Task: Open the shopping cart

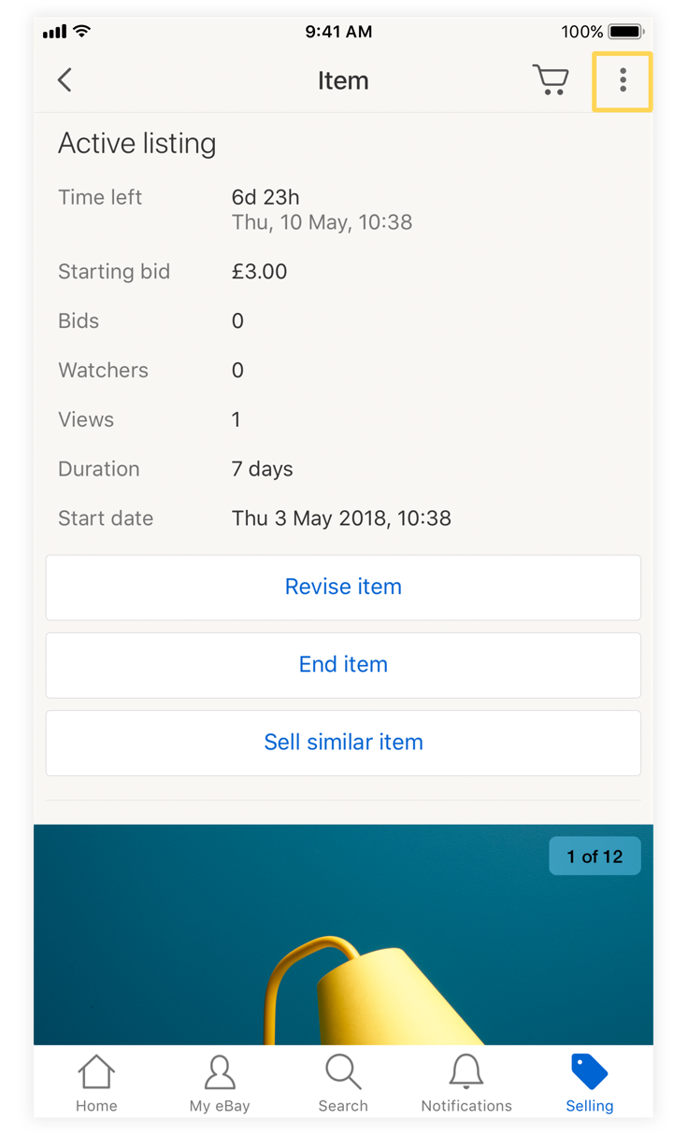Action: tap(551, 80)
